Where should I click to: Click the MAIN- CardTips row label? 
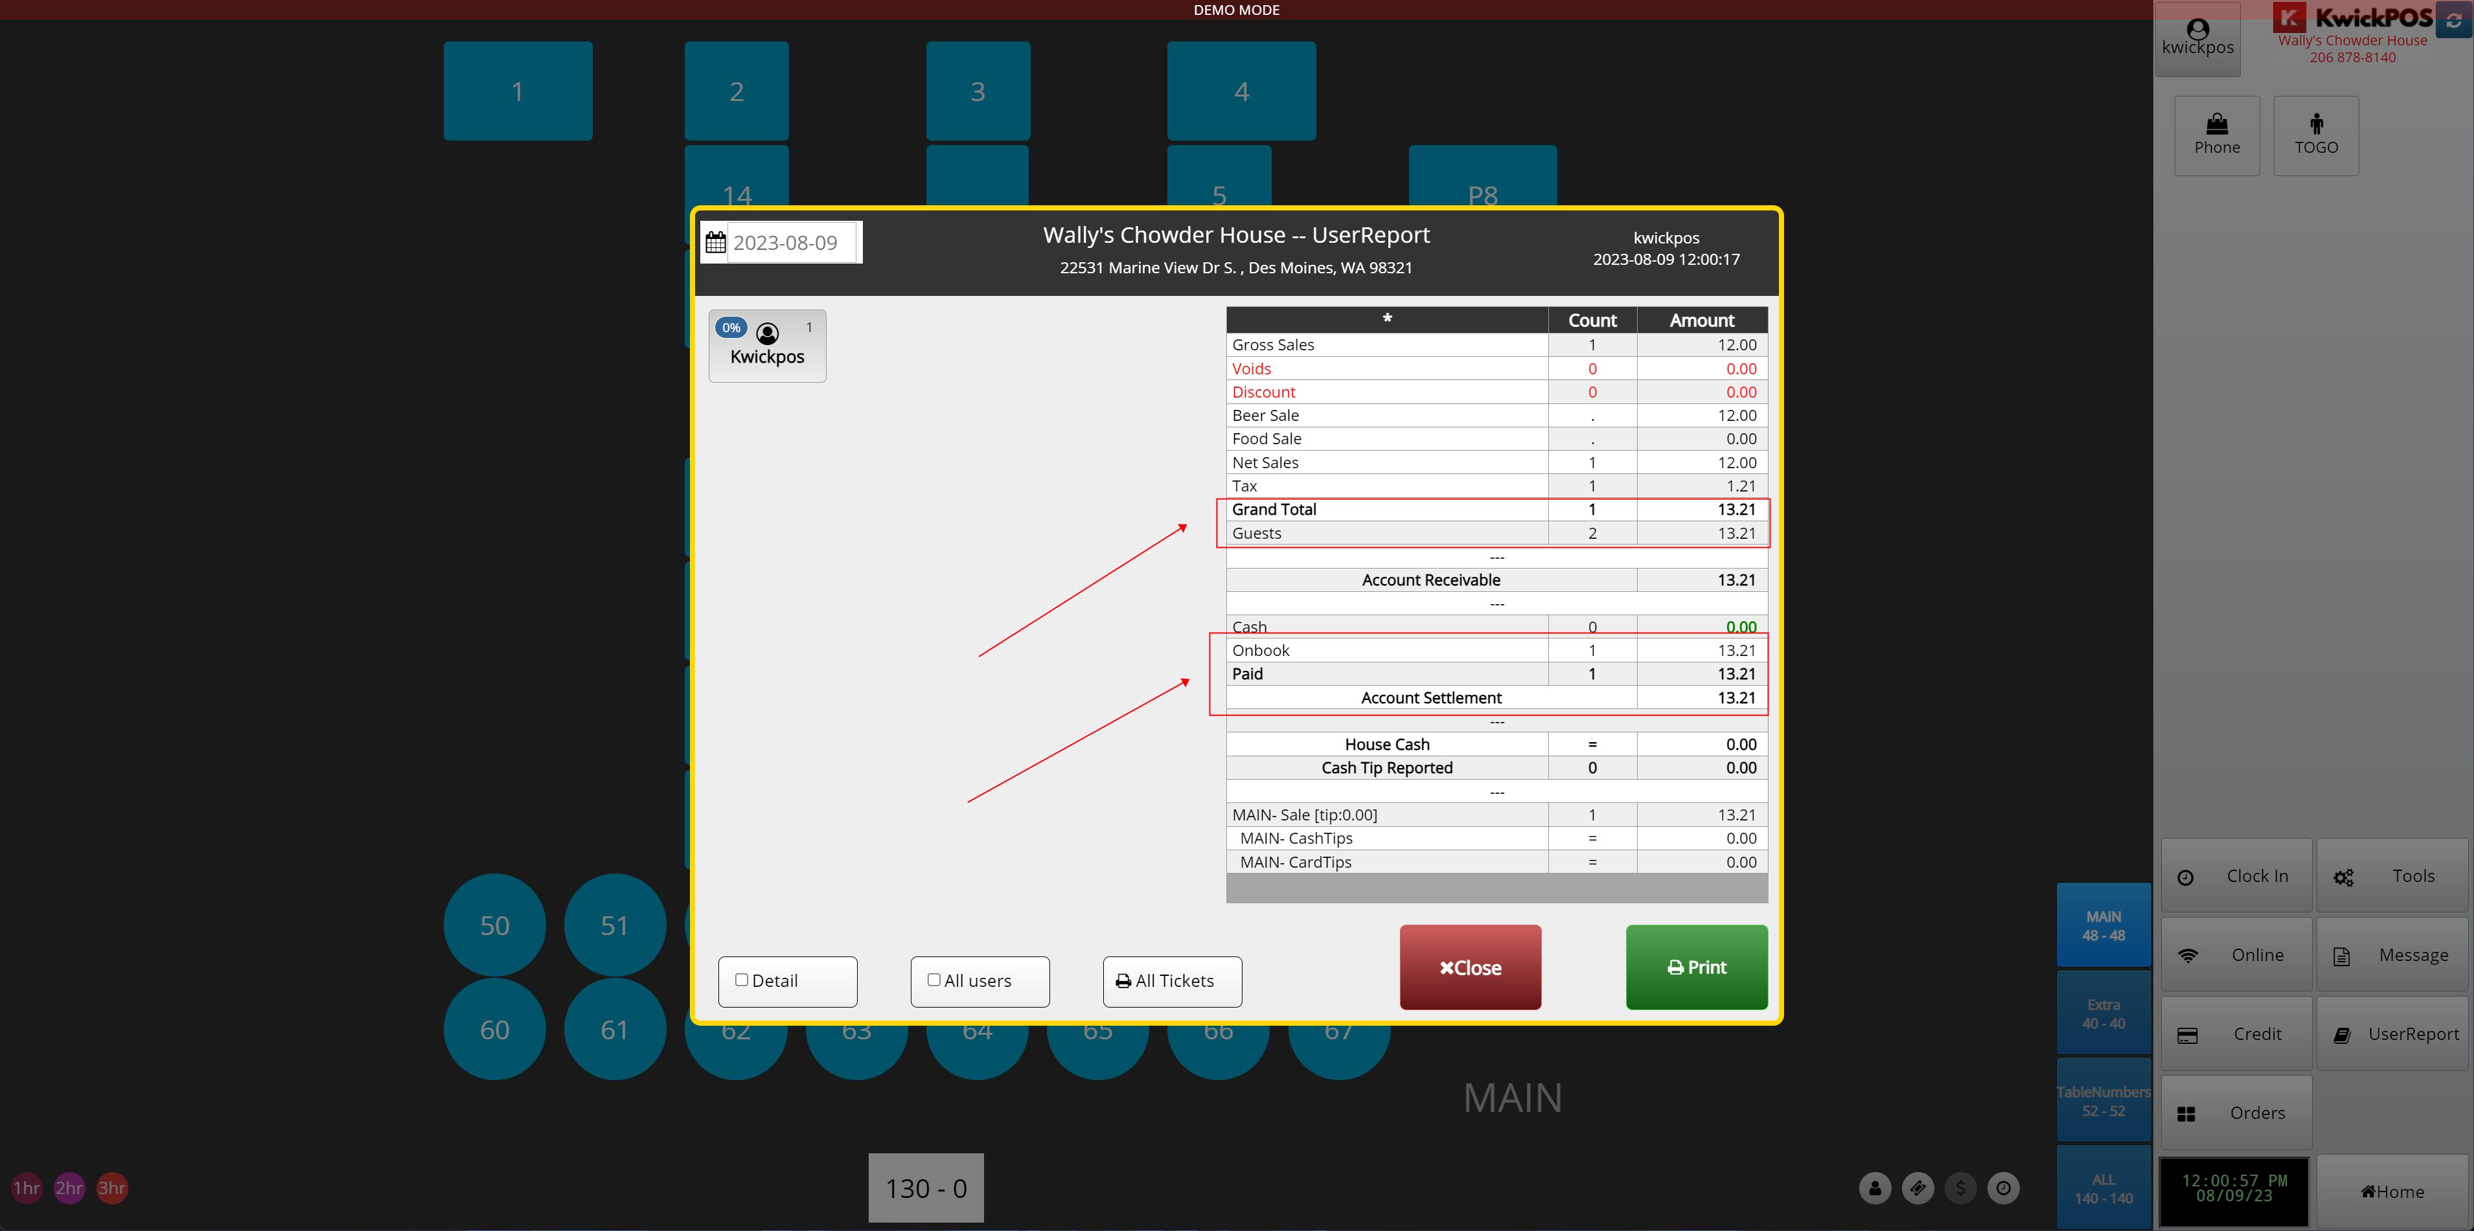point(1294,863)
